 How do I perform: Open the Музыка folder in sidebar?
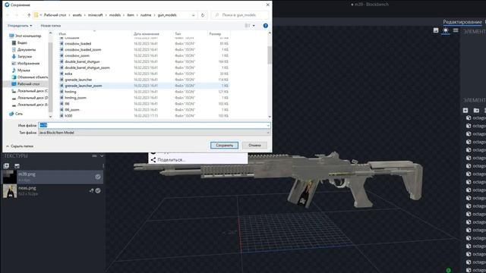point(21,71)
